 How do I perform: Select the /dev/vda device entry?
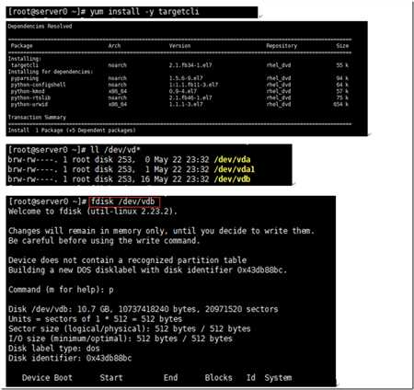click(x=232, y=160)
